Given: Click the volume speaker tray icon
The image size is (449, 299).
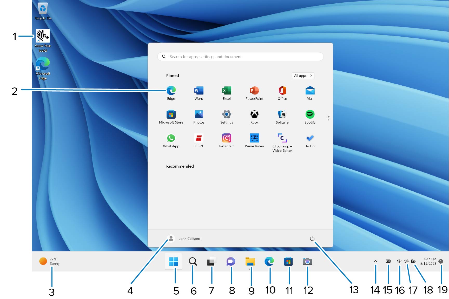Looking at the screenshot, I should point(406,261).
